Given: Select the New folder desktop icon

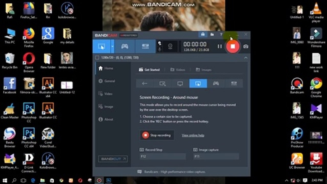Looking at the screenshot, I should (48, 61).
